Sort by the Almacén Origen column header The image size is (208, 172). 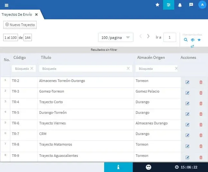click(x=151, y=58)
